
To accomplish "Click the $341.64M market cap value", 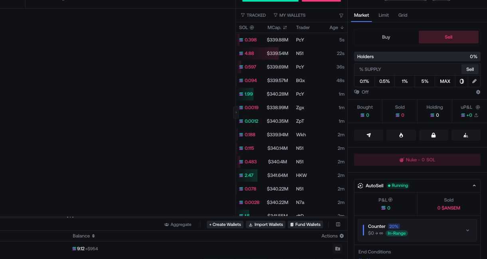I will [277, 175].
